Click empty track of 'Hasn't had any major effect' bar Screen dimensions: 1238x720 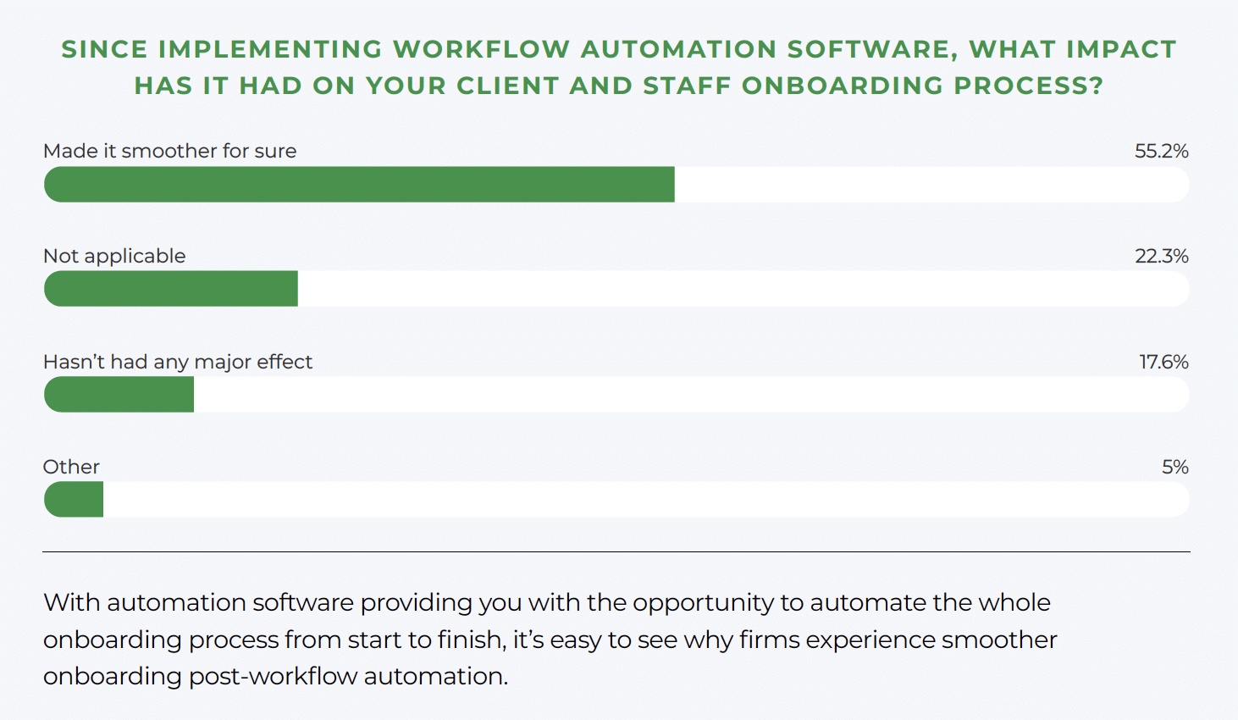point(690,395)
